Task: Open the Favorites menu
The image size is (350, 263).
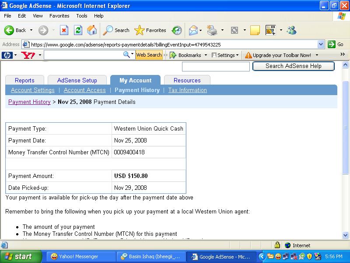Action: (59, 16)
